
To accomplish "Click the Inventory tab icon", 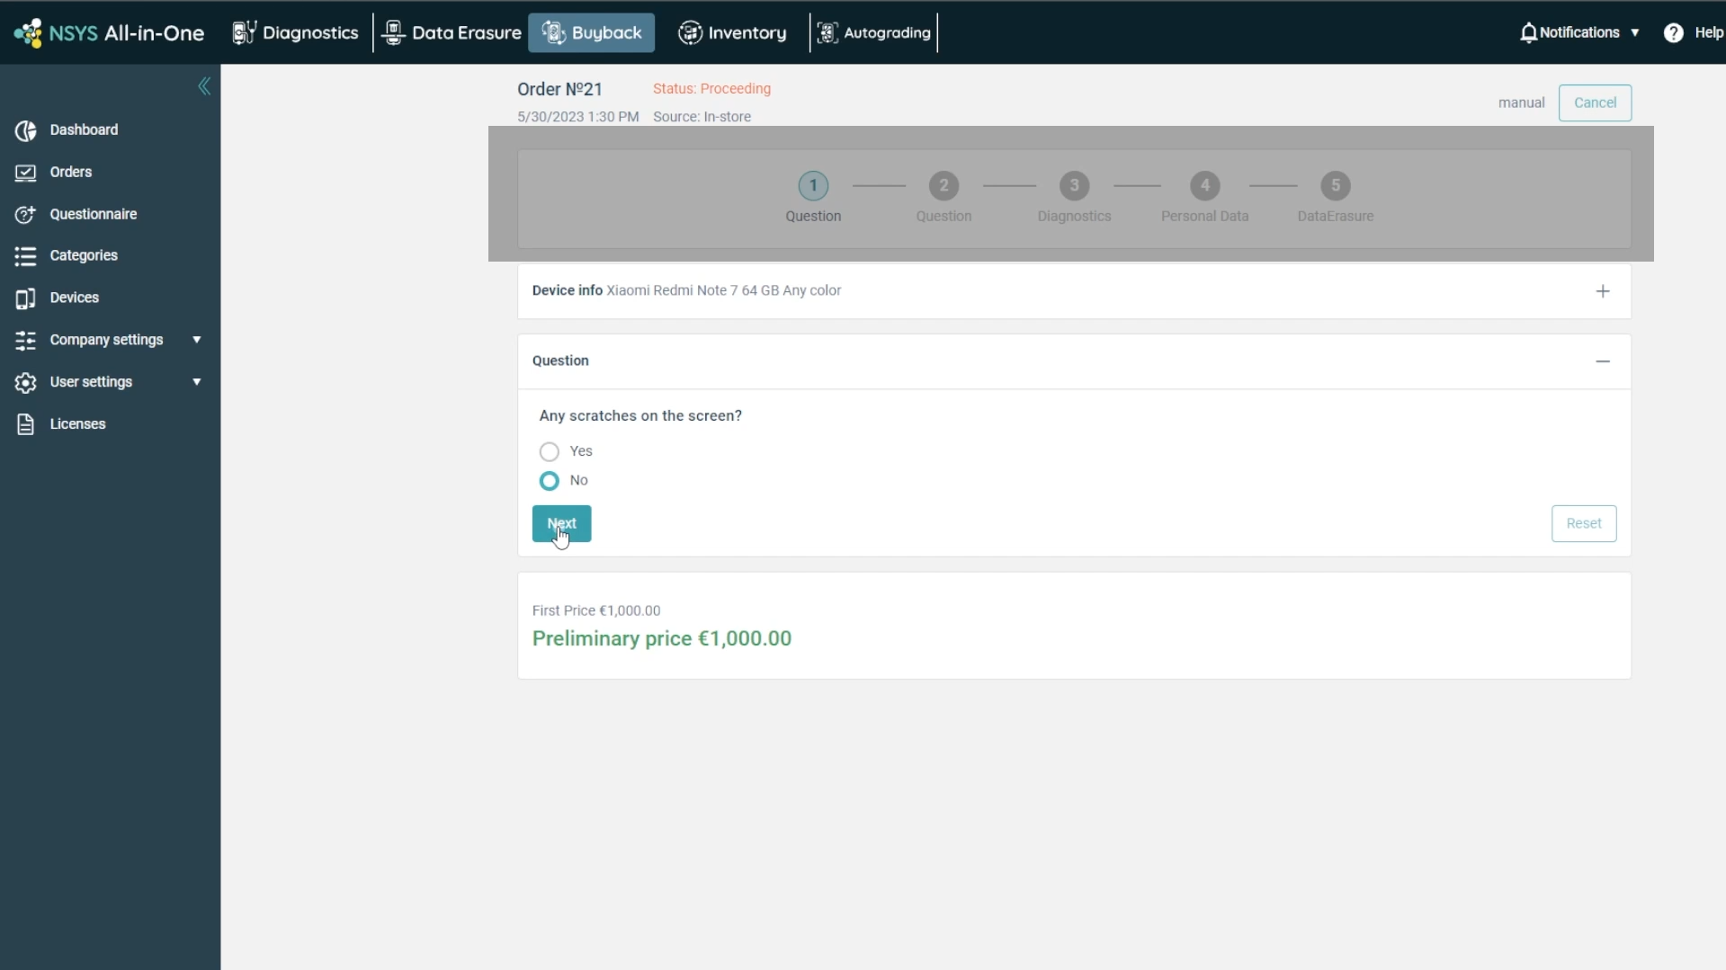I will pyautogui.click(x=690, y=32).
